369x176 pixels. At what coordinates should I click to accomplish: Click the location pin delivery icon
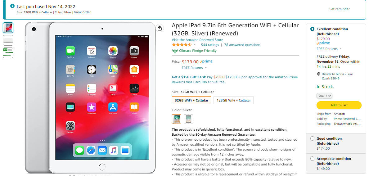click(319, 74)
